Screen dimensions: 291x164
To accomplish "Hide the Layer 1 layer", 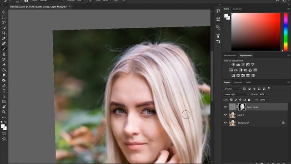I will pyautogui.click(x=226, y=115).
